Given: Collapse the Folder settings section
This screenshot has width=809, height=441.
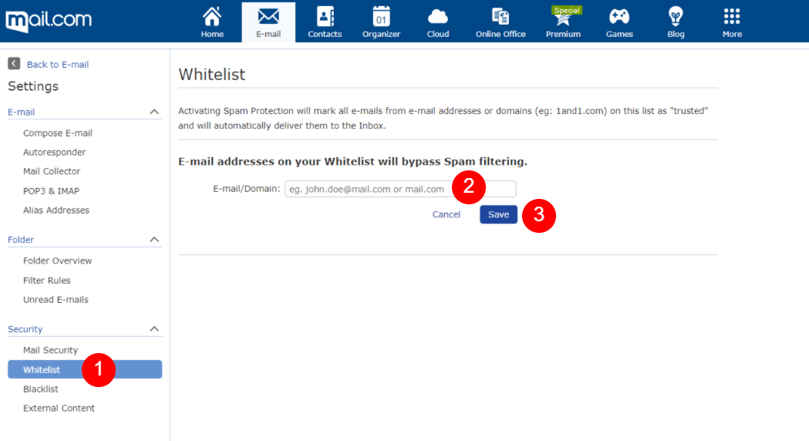Looking at the screenshot, I should coord(154,240).
